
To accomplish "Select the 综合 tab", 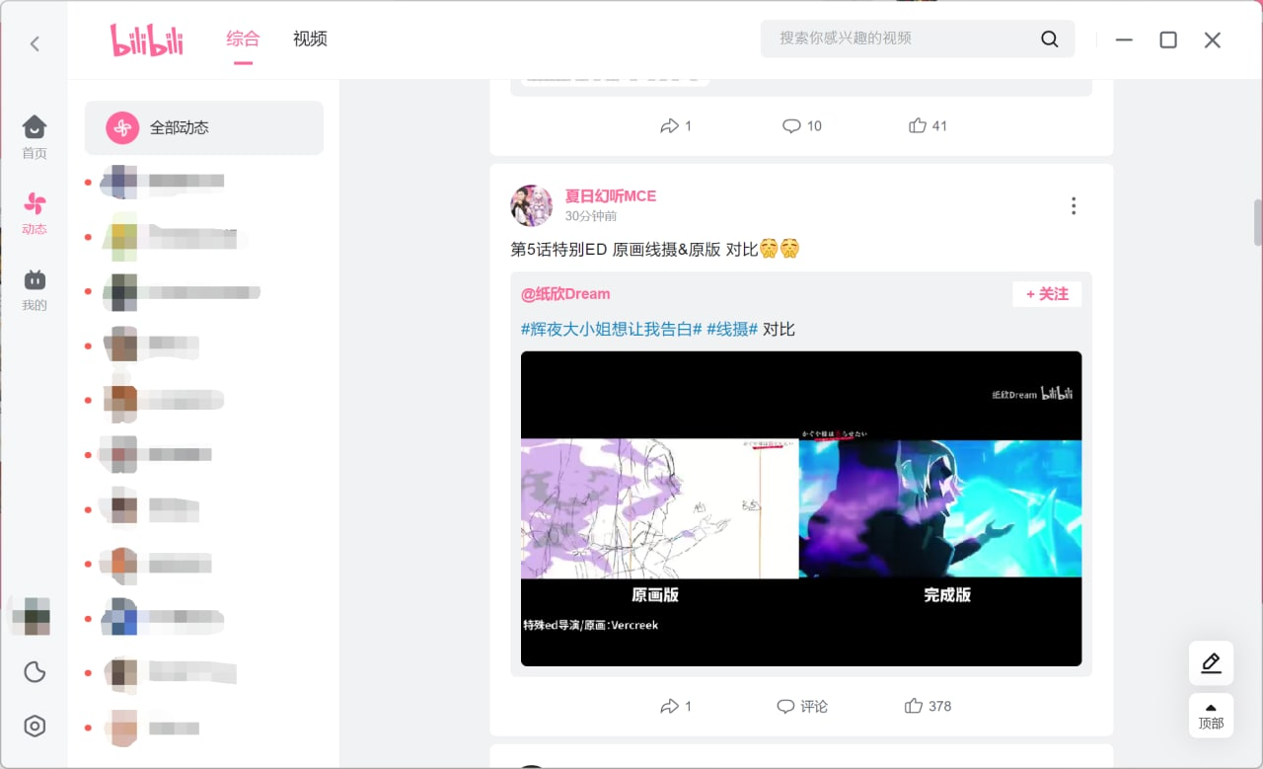I will point(243,39).
